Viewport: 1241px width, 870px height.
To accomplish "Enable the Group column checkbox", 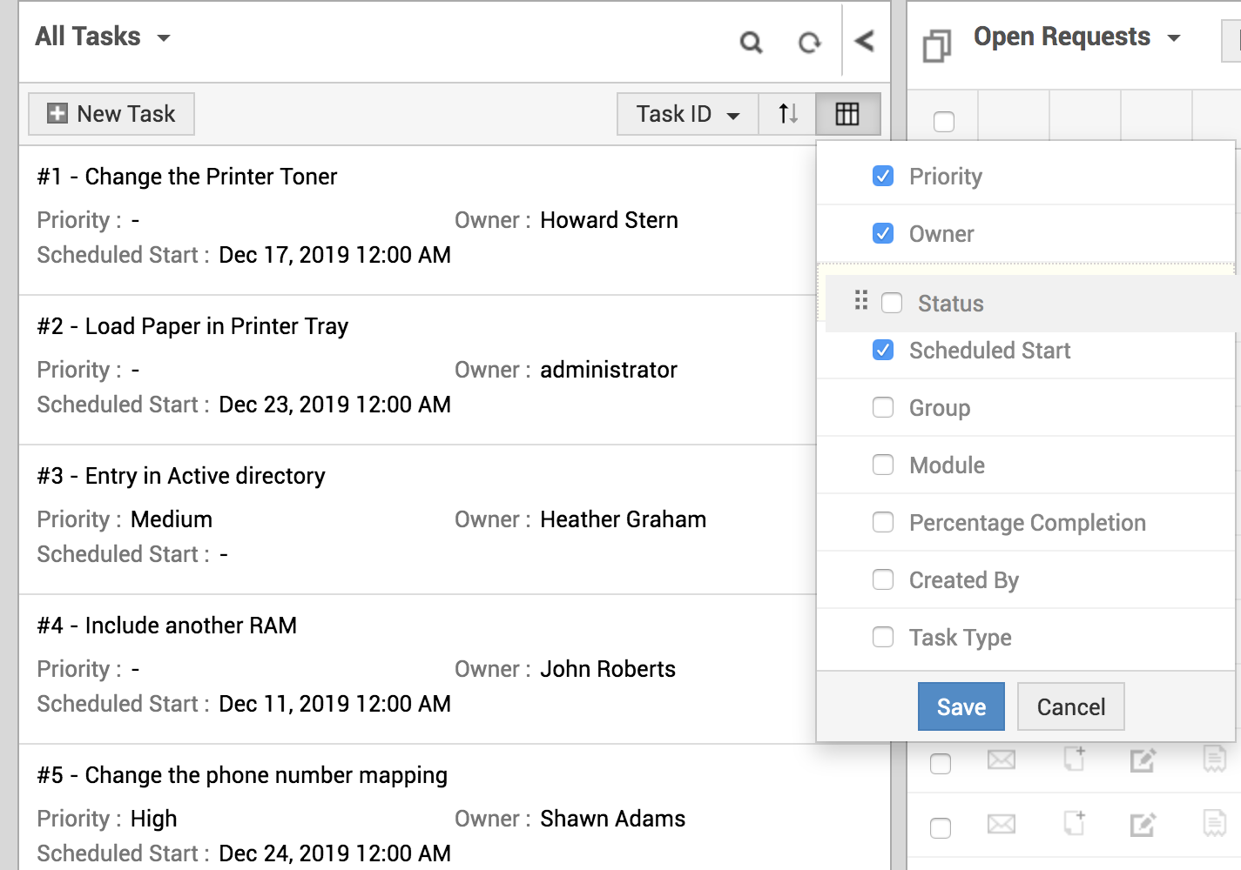I will (883, 407).
